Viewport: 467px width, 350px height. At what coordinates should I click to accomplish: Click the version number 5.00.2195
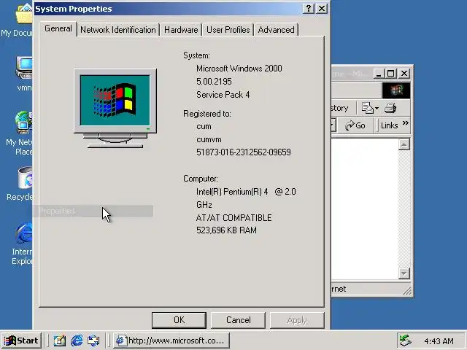[214, 81]
